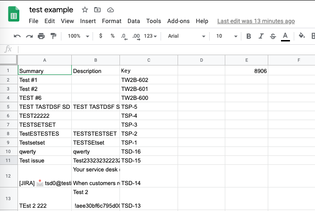
Task: Open the Insert menu
Action: pos(88,21)
